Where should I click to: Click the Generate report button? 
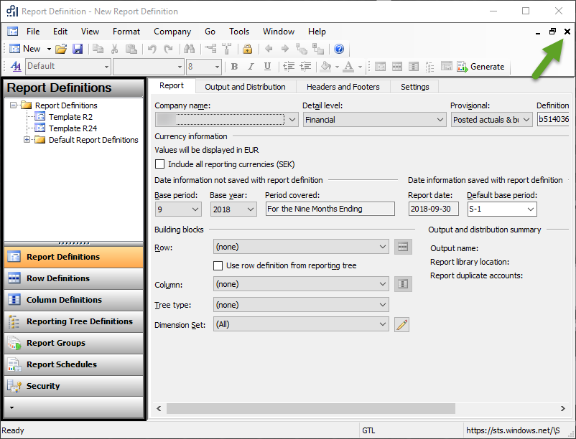pos(480,67)
